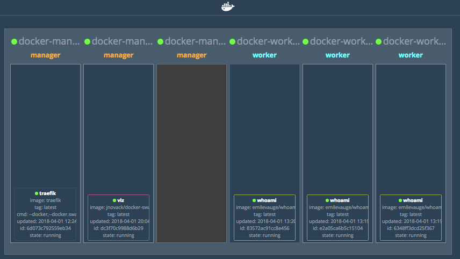Click status dot of whoami with id e2a05ca6b5c15104
Viewport: 460px width, 259px height.
coord(327,200)
